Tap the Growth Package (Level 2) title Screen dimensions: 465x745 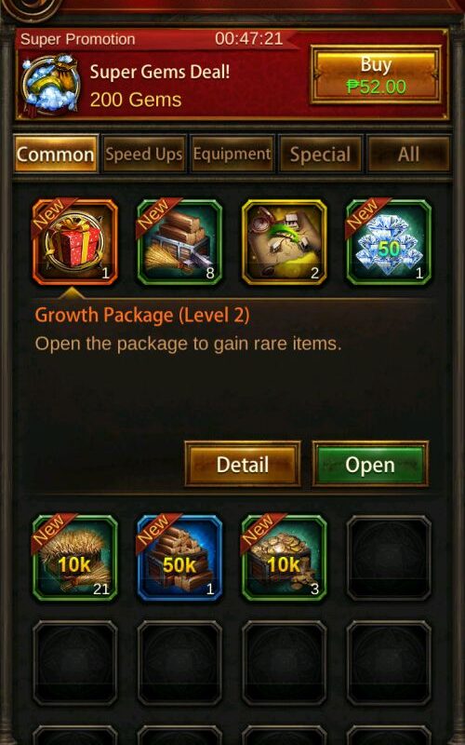142,316
